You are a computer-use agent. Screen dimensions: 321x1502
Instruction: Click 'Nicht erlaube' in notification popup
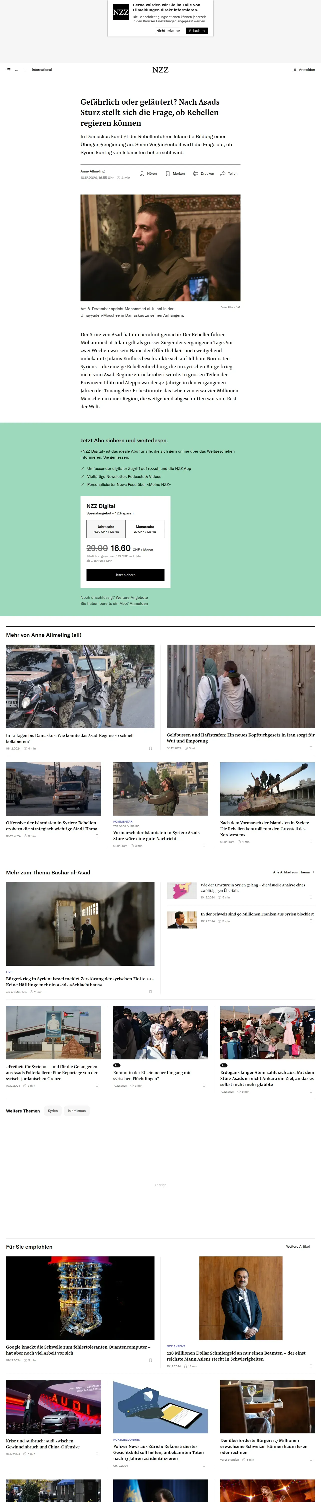pos(168,31)
